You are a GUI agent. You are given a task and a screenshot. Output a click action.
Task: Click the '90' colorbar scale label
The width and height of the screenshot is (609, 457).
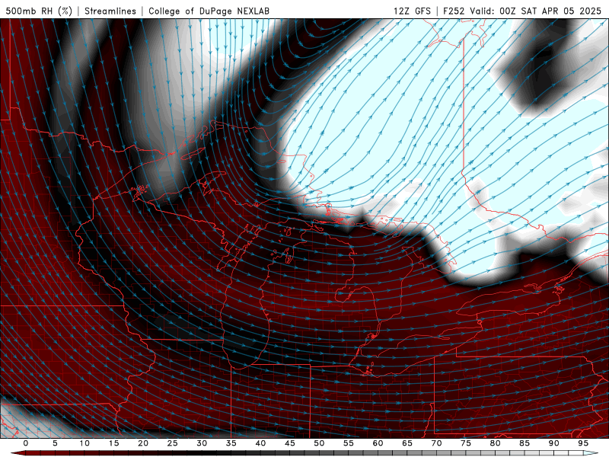(553, 443)
